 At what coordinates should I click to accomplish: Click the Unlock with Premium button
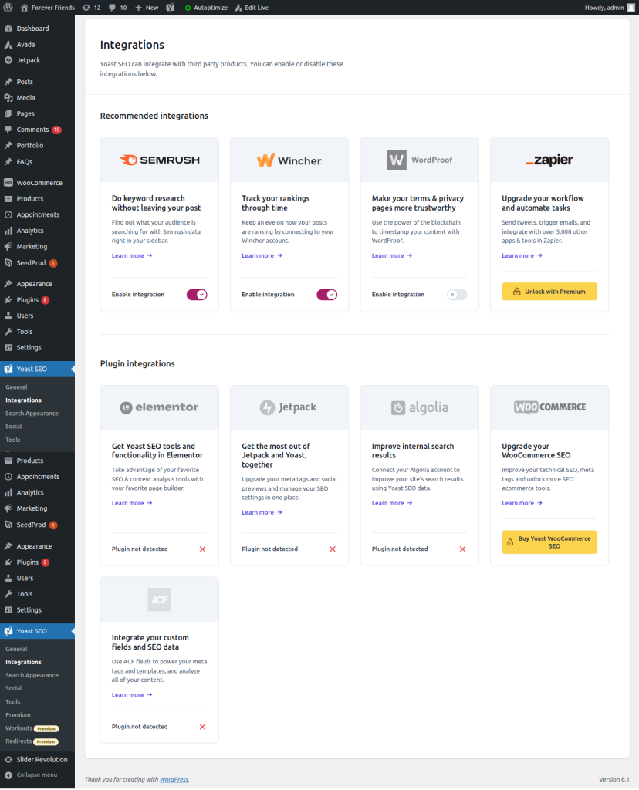(x=549, y=292)
